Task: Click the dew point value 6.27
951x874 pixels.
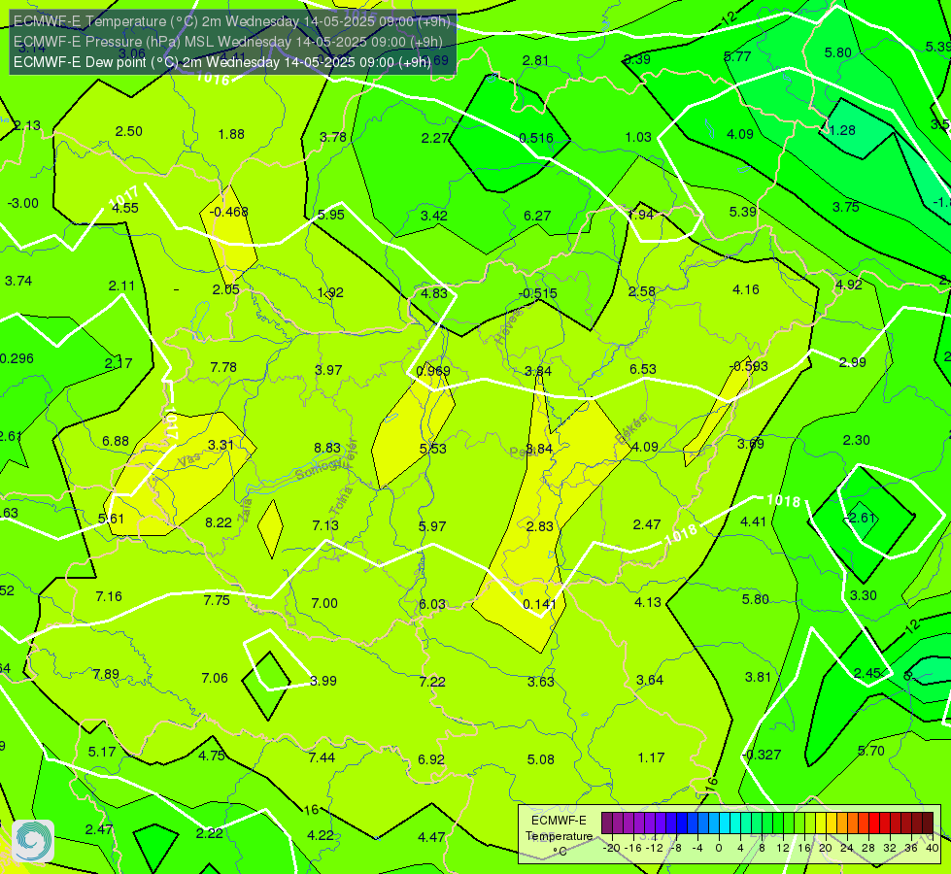Action: tap(537, 216)
